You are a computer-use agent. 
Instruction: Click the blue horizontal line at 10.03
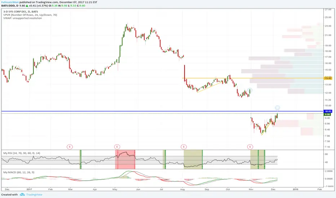[163, 111]
